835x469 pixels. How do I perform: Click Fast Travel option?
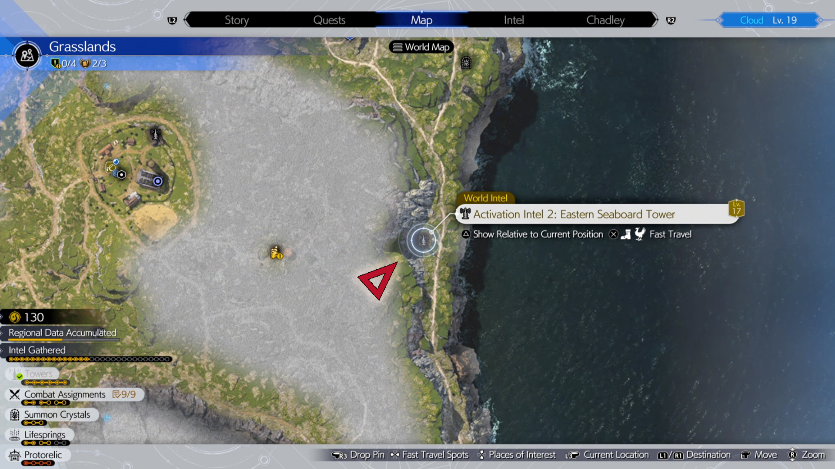point(670,234)
